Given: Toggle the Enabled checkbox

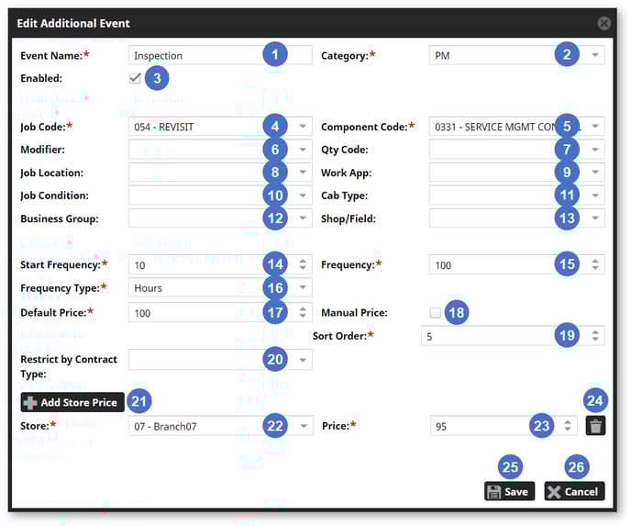Looking at the screenshot, I should pos(135,79).
